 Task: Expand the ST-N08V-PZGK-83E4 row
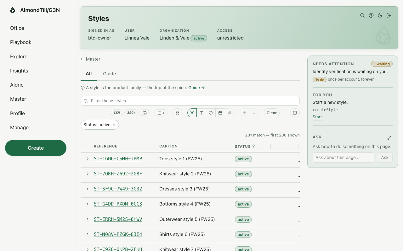tap(88, 234)
